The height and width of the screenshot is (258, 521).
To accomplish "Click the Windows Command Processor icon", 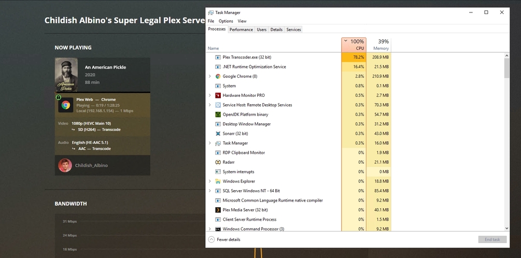I will tap(218, 229).
